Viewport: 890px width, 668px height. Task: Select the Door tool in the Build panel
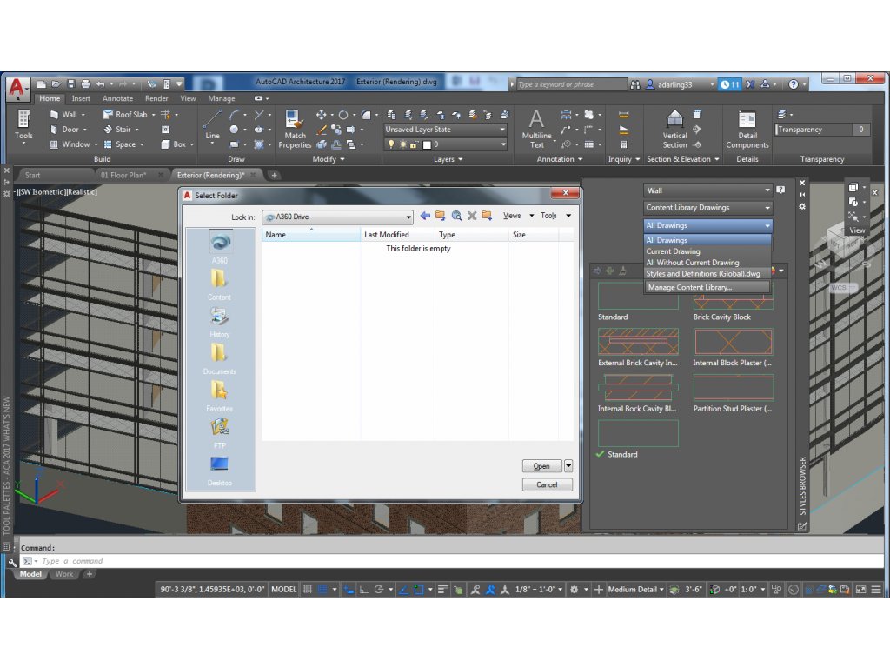point(68,130)
